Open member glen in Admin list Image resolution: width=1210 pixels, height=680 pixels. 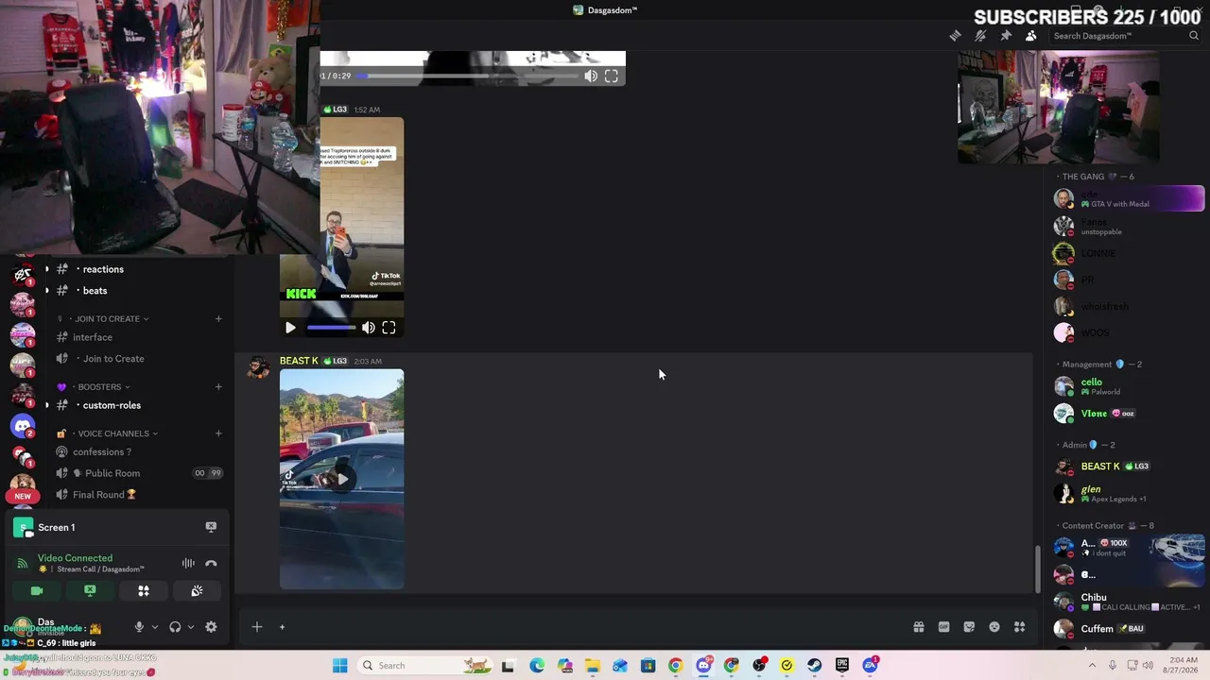pos(1130,493)
